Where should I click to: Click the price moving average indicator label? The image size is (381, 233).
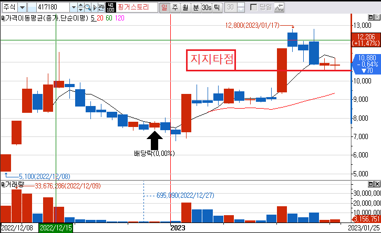[x=47, y=18]
